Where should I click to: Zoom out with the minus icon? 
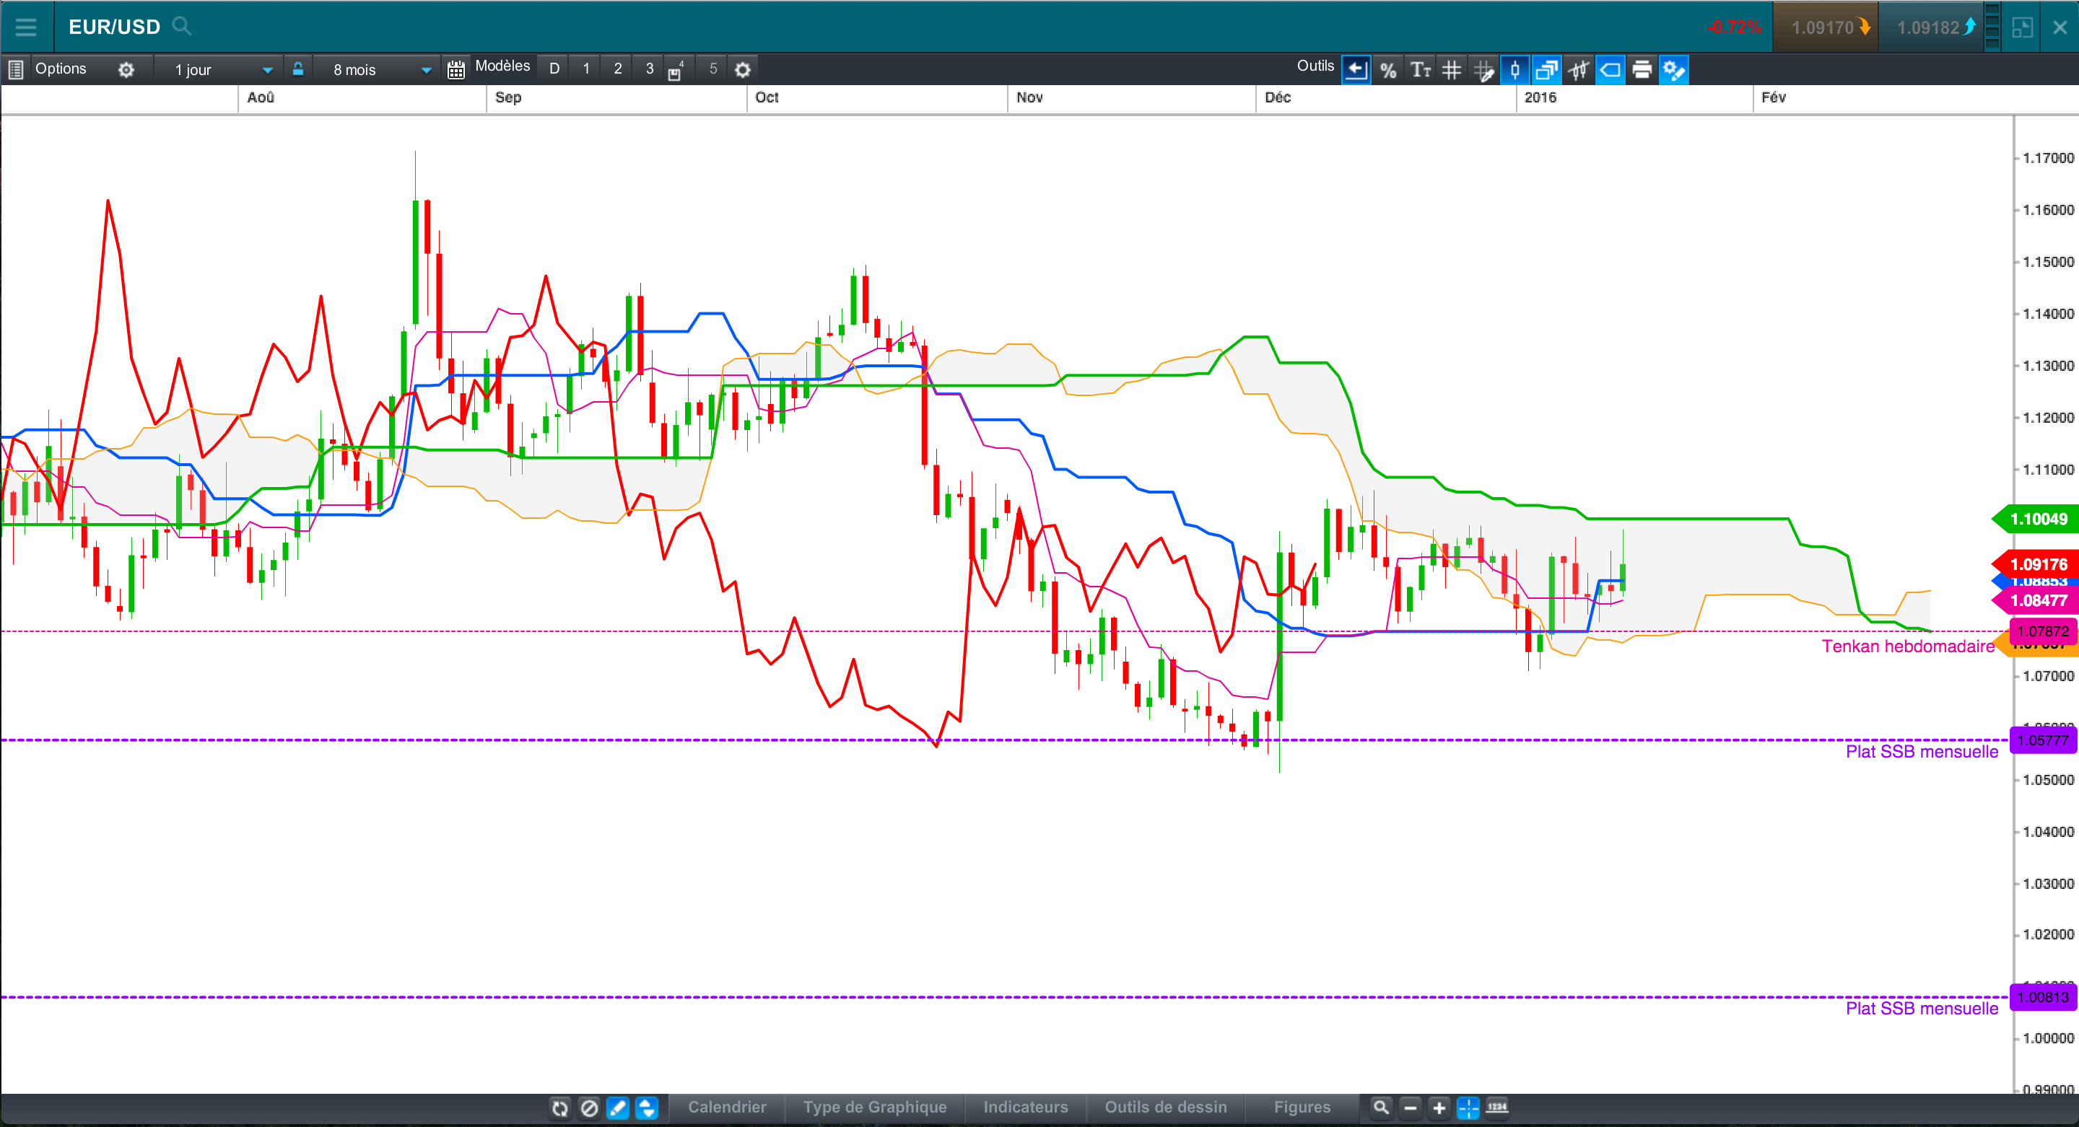pos(1410,1108)
